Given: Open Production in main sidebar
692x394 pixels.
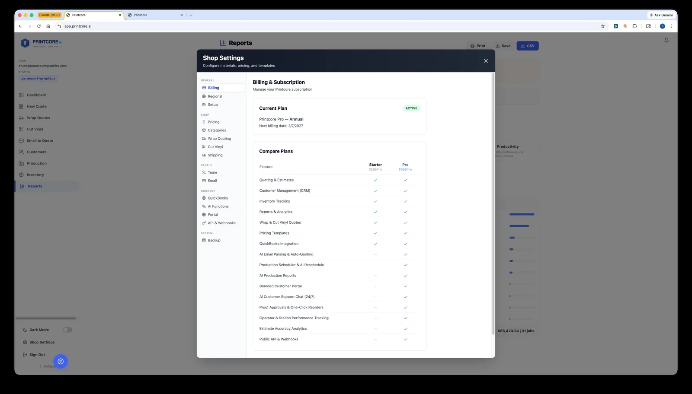Looking at the screenshot, I should tap(48, 163).
